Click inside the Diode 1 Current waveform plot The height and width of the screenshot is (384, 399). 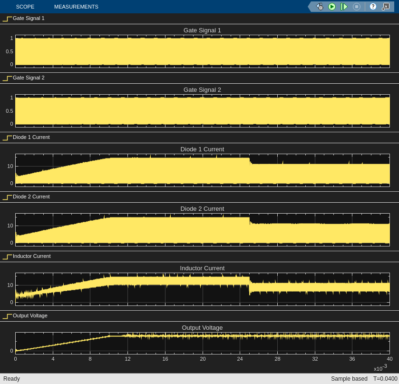203,170
